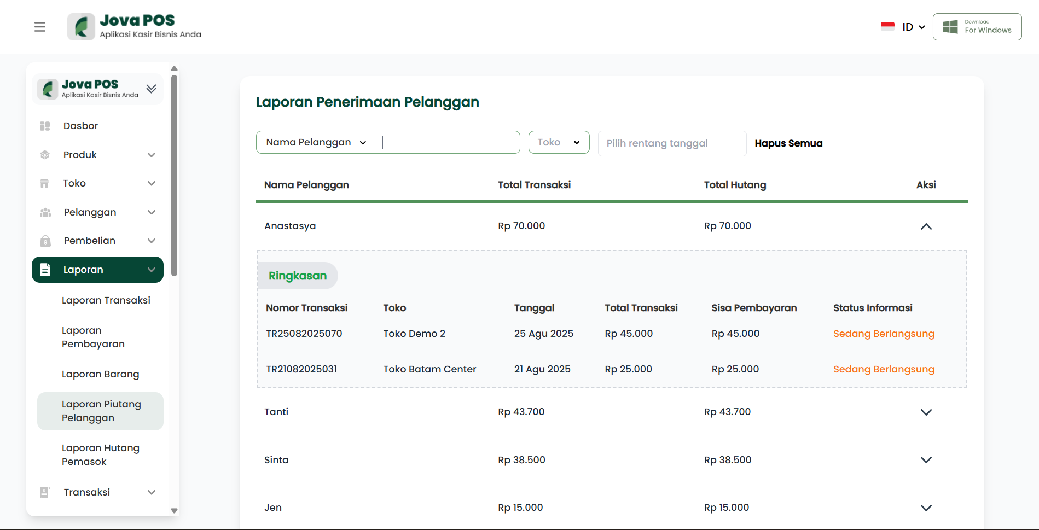Collapse sidebar with double-chevron icon
The image size is (1039, 530).
[x=152, y=89]
